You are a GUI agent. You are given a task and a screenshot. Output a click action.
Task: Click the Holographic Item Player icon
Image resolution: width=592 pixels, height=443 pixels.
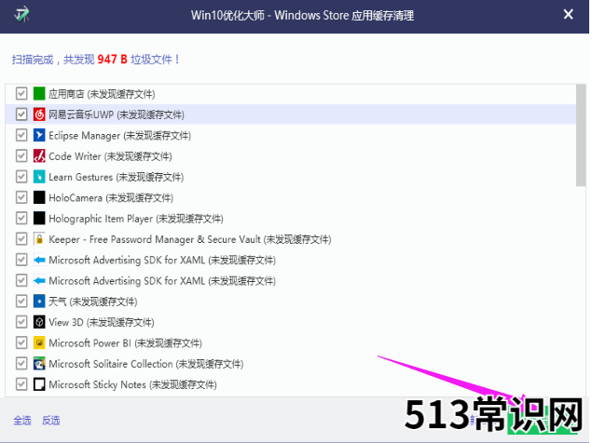pyautogui.click(x=39, y=218)
